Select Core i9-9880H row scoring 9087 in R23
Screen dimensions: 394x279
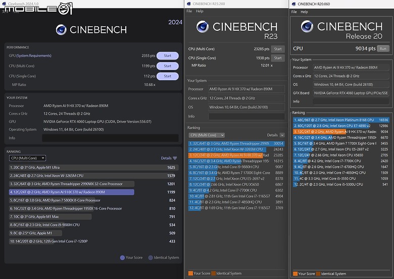pos(236,167)
